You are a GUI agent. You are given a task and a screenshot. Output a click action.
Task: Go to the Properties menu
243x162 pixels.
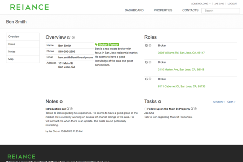pyautogui.click(x=163, y=10)
